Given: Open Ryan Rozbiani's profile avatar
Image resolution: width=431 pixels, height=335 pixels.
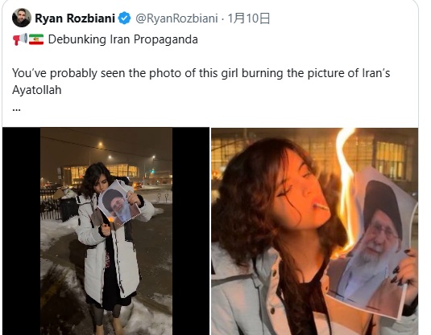Looking at the screenshot, I should [x=22, y=18].
